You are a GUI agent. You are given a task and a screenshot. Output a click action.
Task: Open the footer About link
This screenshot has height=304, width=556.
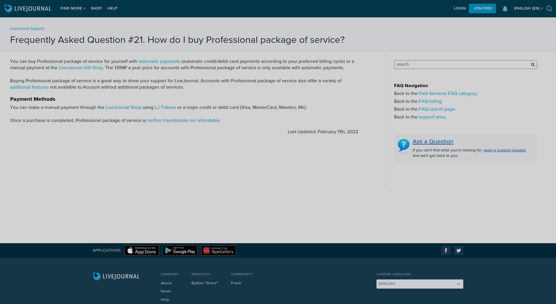[x=166, y=283]
